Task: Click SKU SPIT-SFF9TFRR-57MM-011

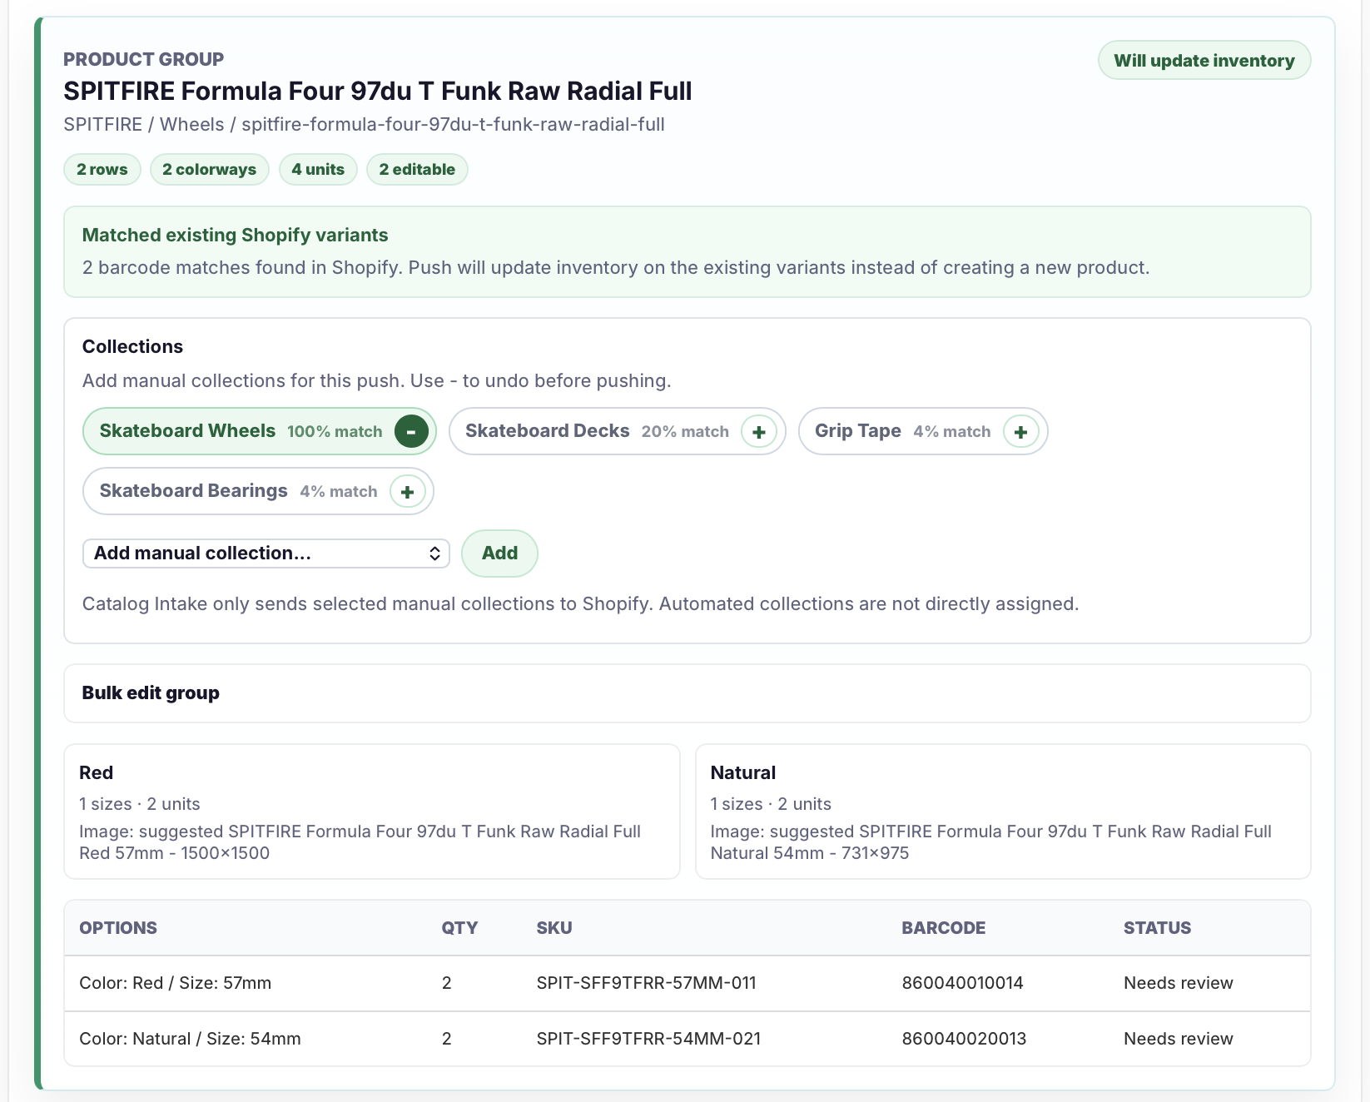Action: (x=647, y=983)
